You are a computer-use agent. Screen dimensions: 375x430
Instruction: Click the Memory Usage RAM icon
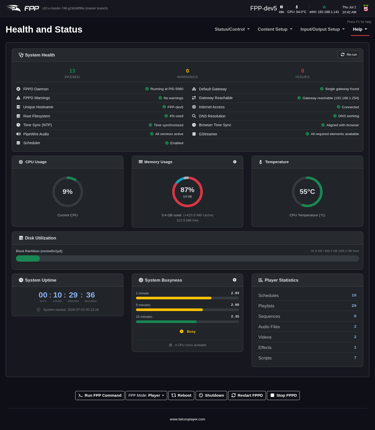(141, 162)
